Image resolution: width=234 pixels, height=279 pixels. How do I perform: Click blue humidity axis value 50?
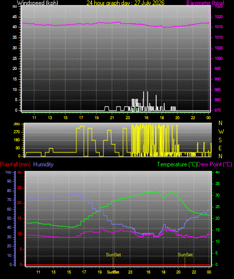pyautogui.click(x=9, y=219)
